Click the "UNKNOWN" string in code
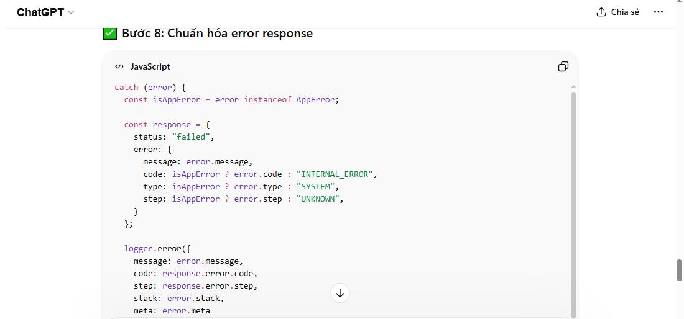 tap(319, 199)
